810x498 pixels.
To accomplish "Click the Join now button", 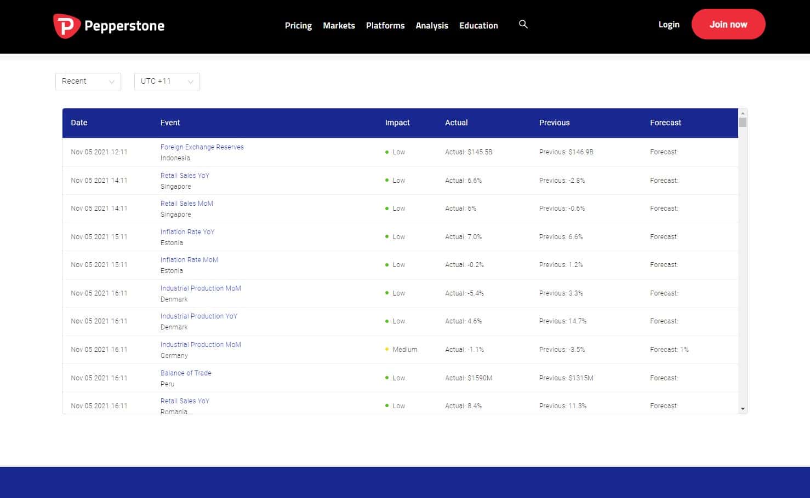I will click(728, 24).
